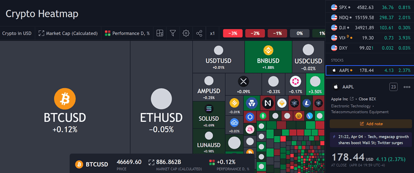
Task: Click the share icon in toolbar
Action: coord(199,33)
